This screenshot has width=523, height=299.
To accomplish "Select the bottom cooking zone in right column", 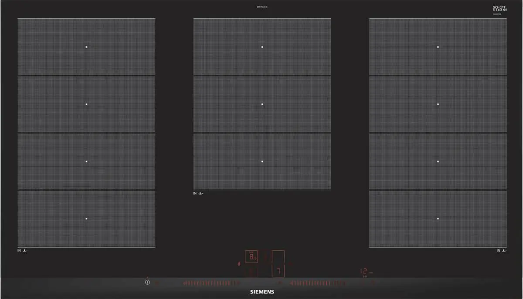I will tap(438, 219).
